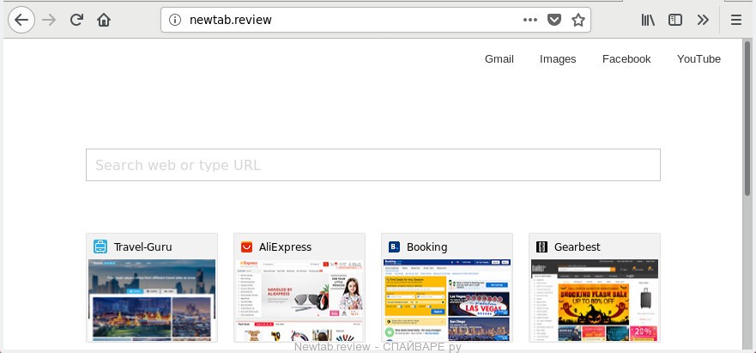Viewport: 756px width, 353px height.
Task: Open page actions three-dots menu
Action: coord(529,20)
